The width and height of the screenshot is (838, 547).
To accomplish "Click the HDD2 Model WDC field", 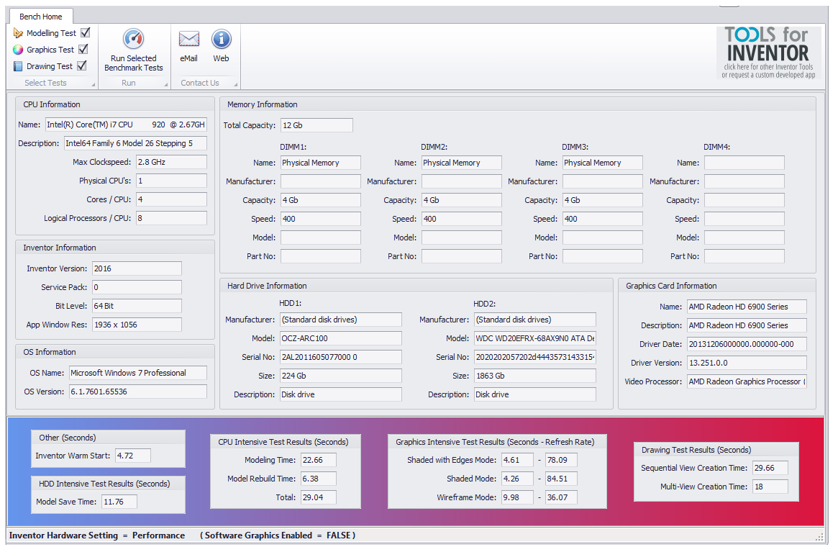I will (x=535, y=338).
